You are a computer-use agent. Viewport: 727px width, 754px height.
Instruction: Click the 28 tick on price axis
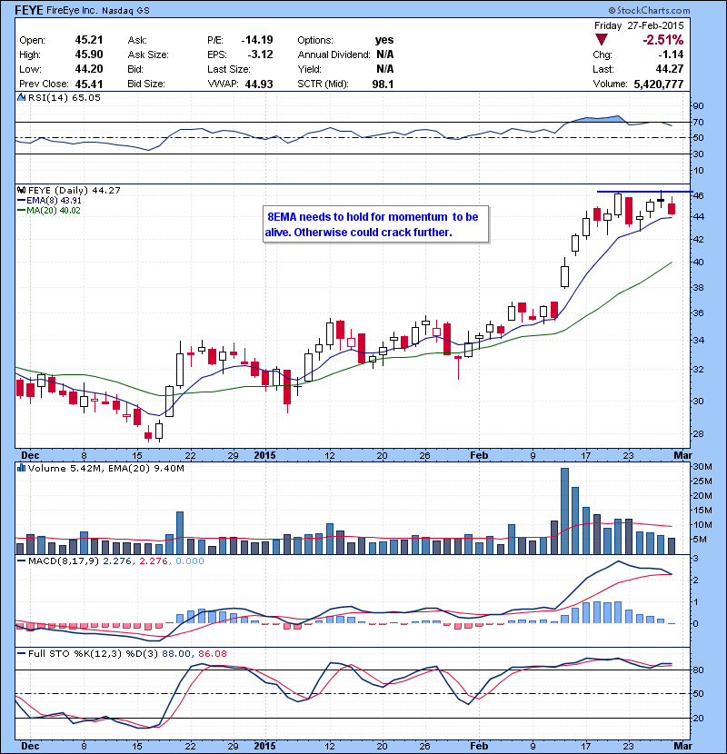(698, 433)
